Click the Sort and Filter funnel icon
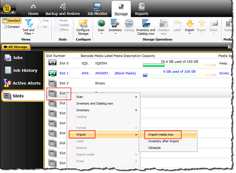The width and height of the screenshot is (236, 173). 28,23
